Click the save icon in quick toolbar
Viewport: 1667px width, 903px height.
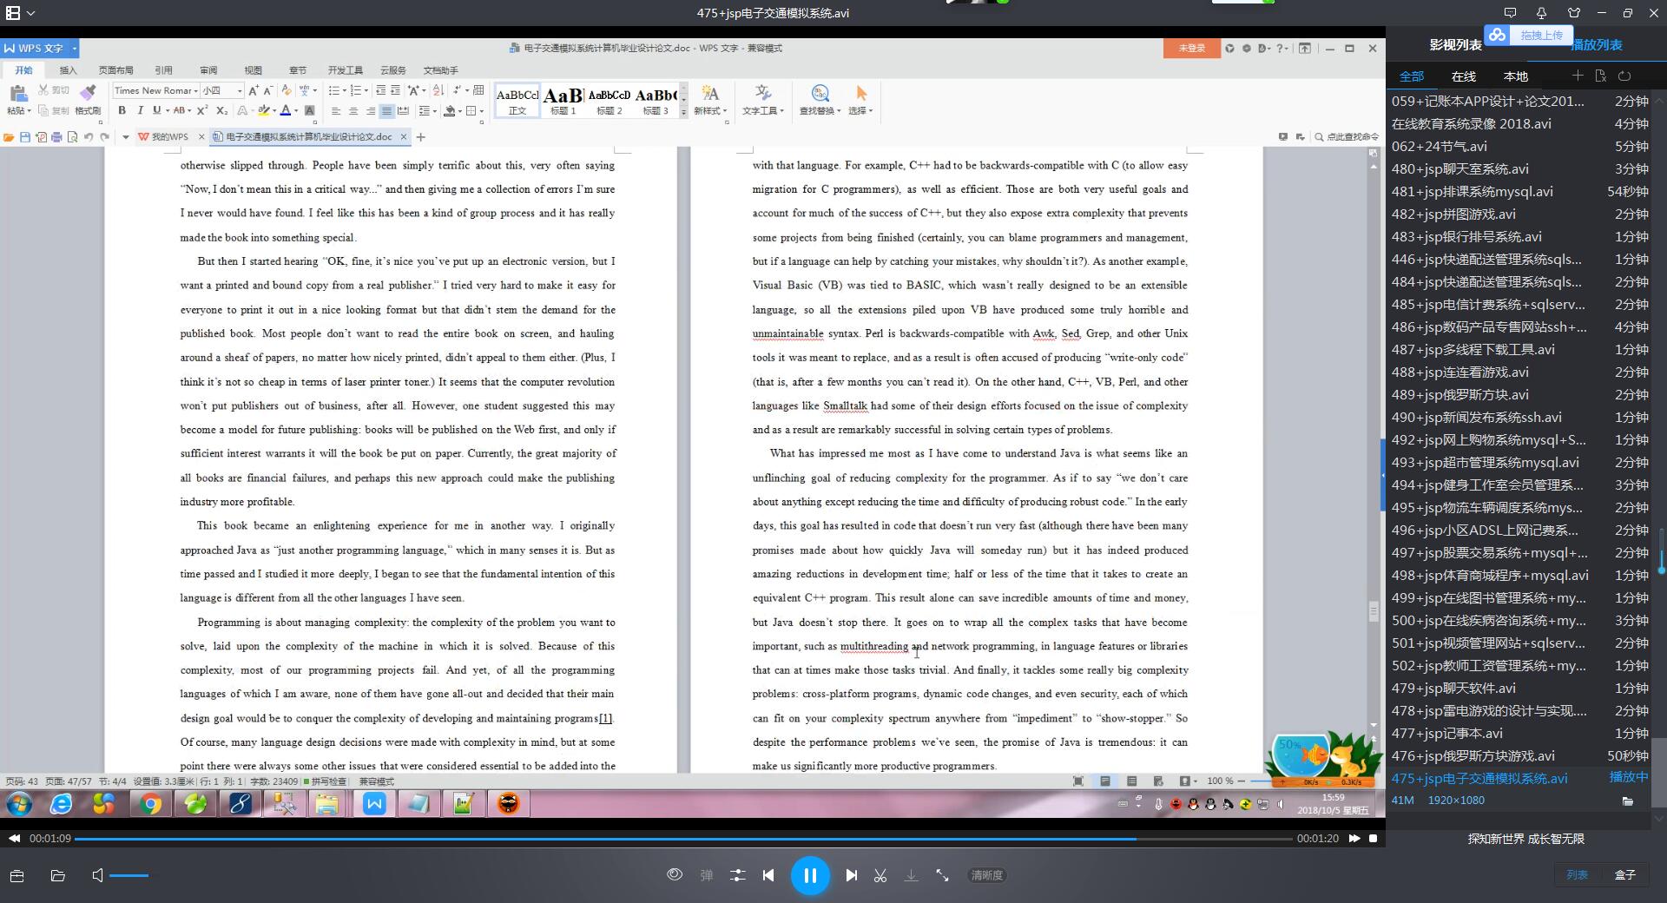coord(25,137)
